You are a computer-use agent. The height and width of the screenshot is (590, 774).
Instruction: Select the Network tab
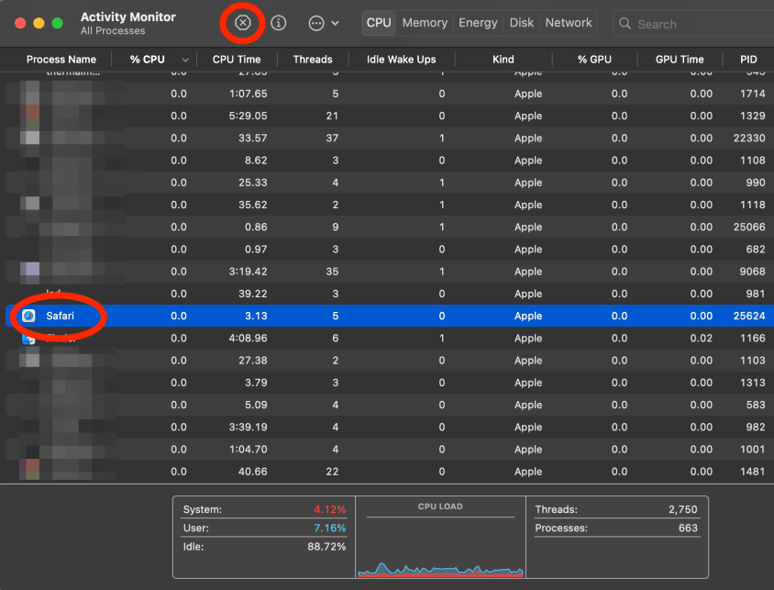pos(569,23)
